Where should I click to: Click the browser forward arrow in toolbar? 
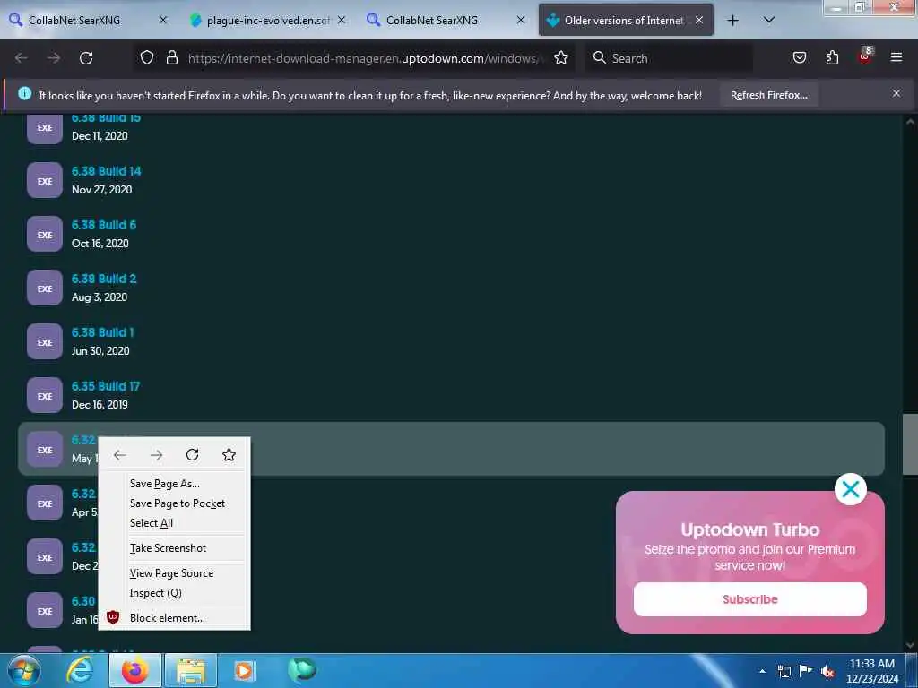pos(53,58)
